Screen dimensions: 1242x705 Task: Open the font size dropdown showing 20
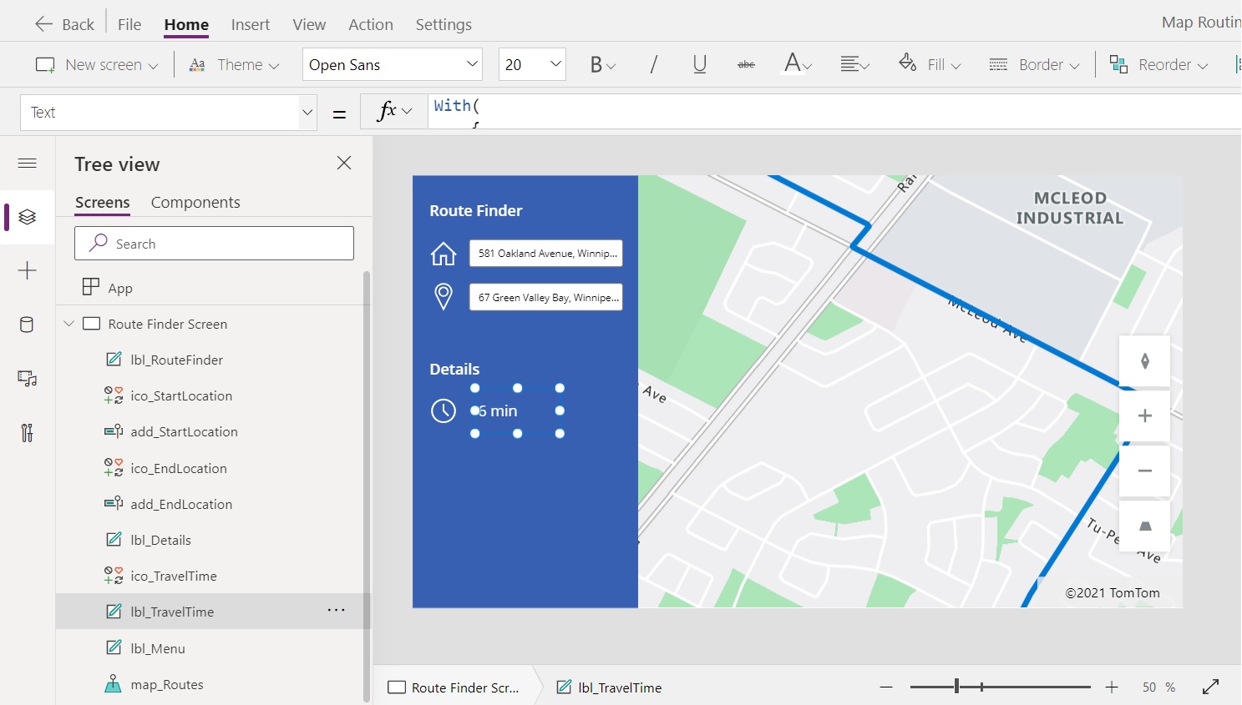(x=532, y=64)
